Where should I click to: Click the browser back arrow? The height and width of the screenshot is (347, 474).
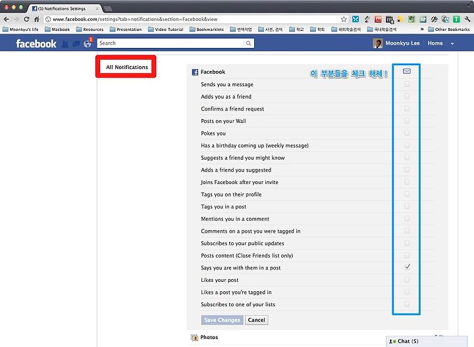[x=7, y=19]
